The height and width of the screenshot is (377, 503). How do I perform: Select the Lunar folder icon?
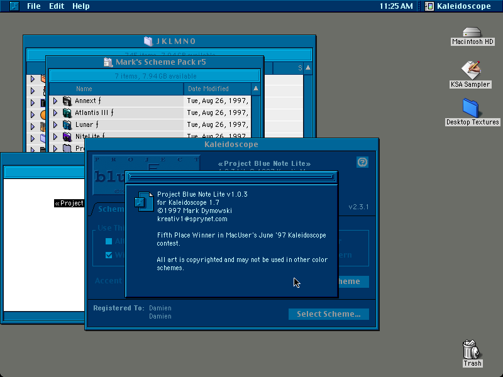tap(67, 124)
